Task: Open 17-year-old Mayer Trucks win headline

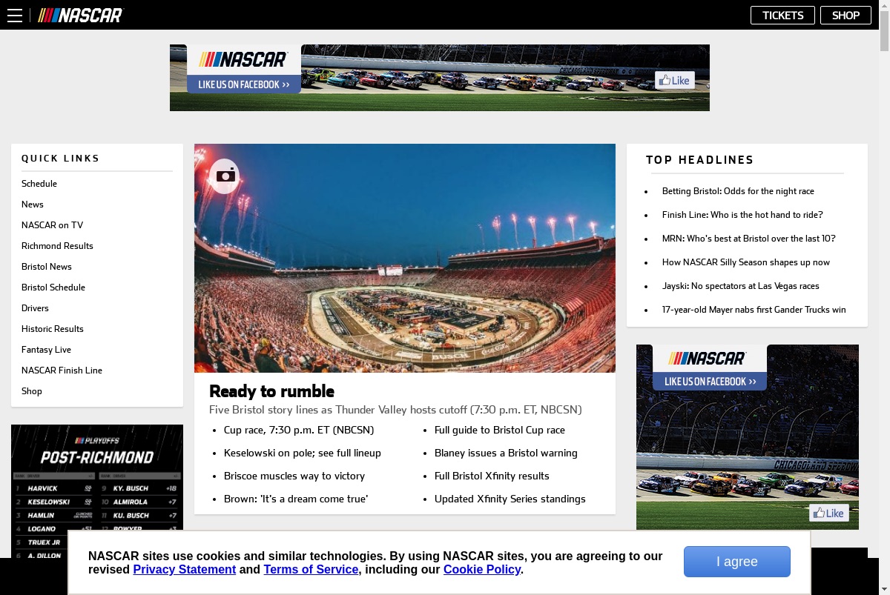Action: tap(754, 310)
